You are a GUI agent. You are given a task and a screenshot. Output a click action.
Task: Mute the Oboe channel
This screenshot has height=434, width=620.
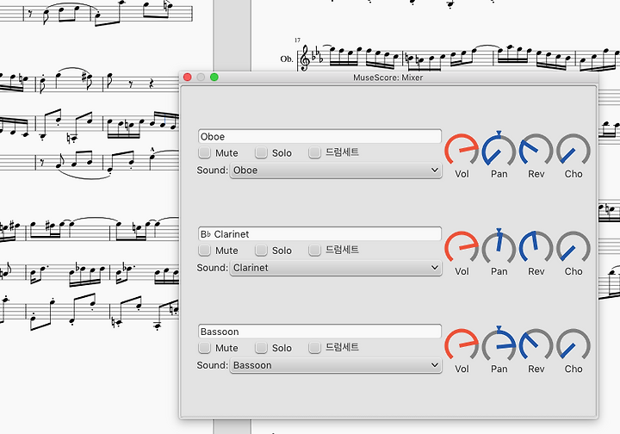[204, 152]
